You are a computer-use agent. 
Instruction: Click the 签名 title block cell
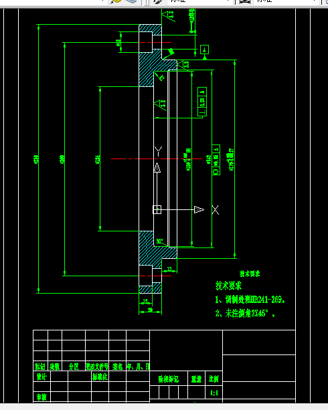[x=118, y=367]
